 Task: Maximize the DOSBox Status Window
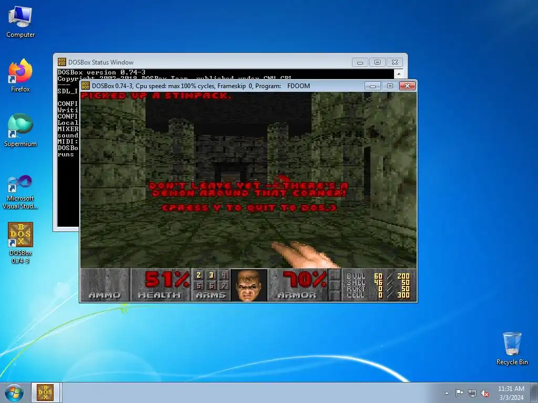point(377,62)
